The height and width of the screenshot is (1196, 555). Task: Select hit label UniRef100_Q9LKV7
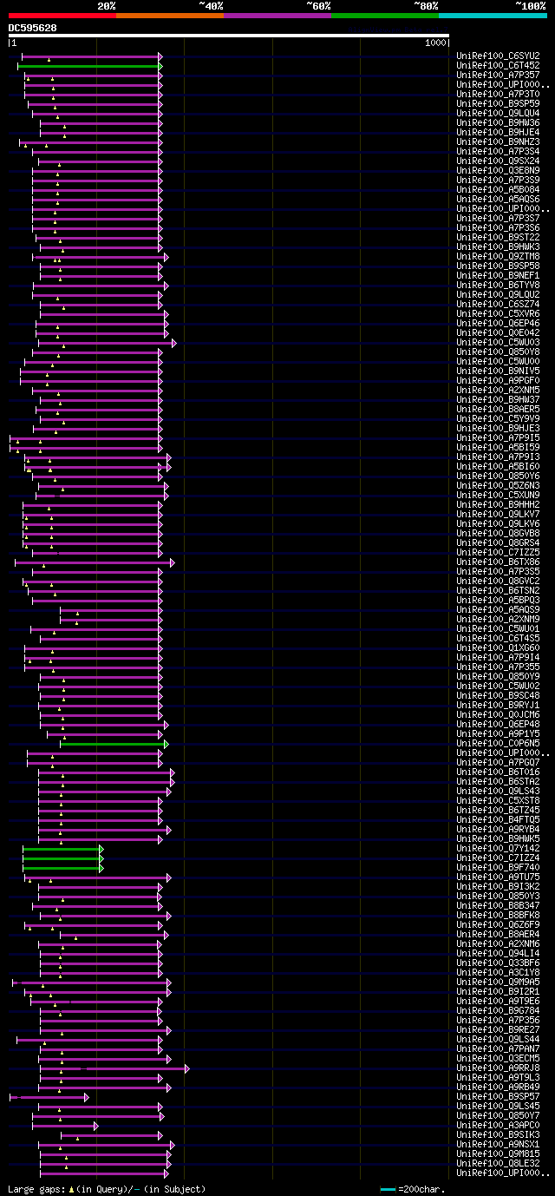click(x=498, y=514)
